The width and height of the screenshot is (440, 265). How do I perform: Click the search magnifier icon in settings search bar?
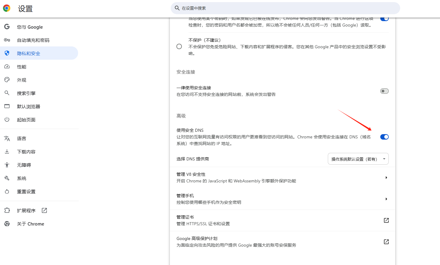tap(177, 8)
